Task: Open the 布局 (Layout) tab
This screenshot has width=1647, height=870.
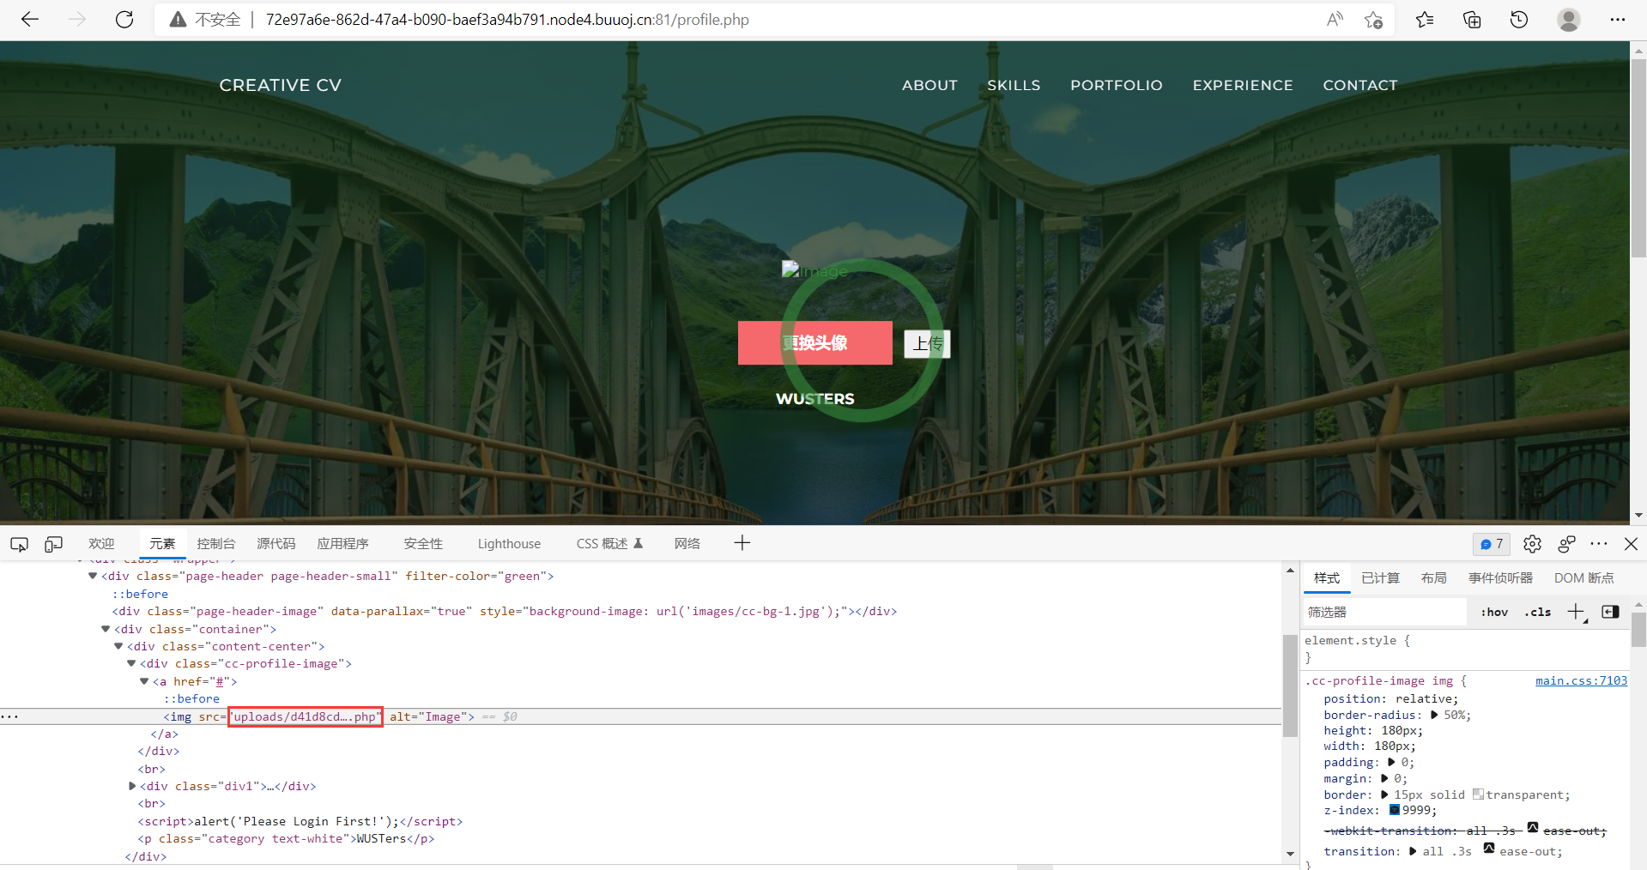Action: pos(1433,578)
